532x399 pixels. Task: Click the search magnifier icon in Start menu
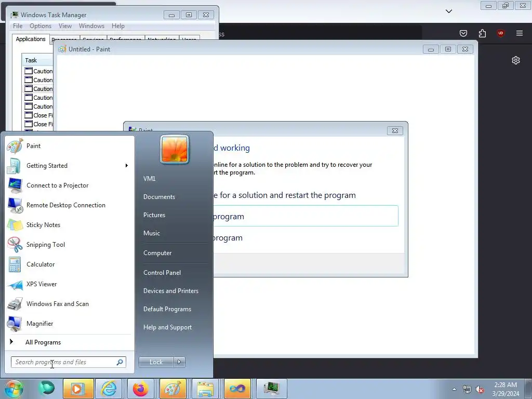point(120,362)
